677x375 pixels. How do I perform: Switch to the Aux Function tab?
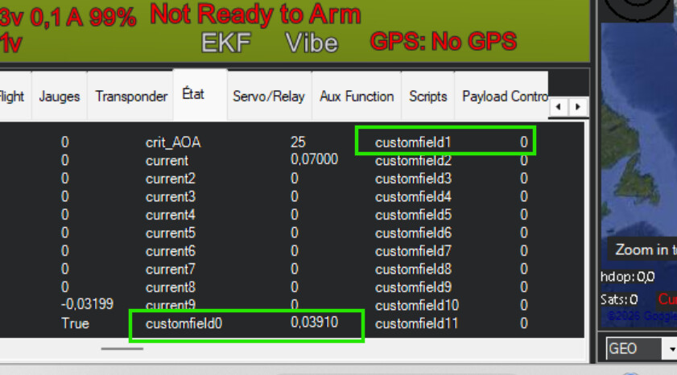357,97
